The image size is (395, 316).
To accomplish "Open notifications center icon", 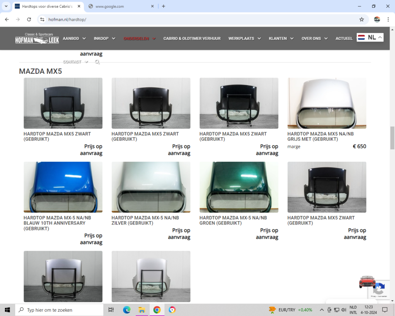I will (385, 310).
